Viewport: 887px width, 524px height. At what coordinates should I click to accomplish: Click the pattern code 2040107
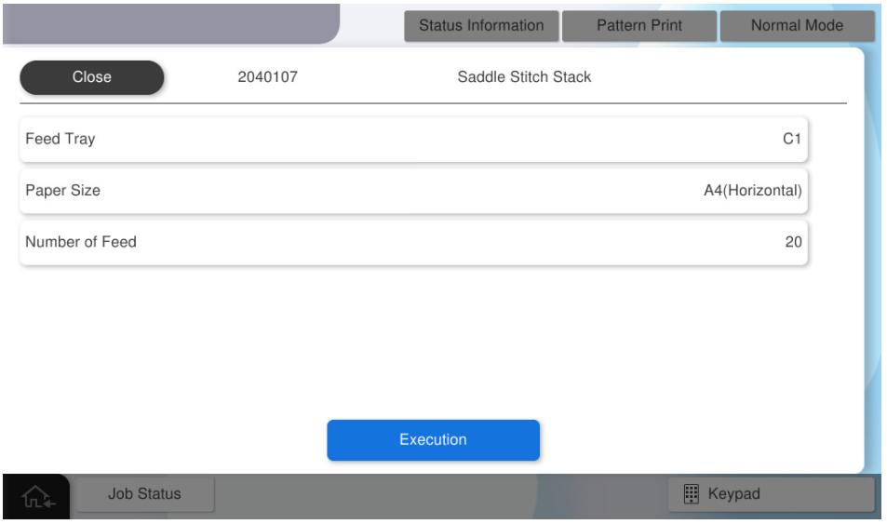268,77
